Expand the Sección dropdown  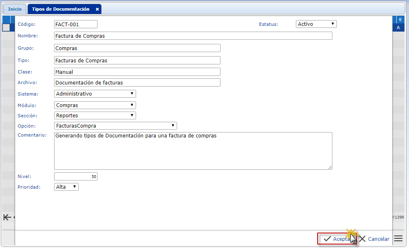click(x=95, y=116)
